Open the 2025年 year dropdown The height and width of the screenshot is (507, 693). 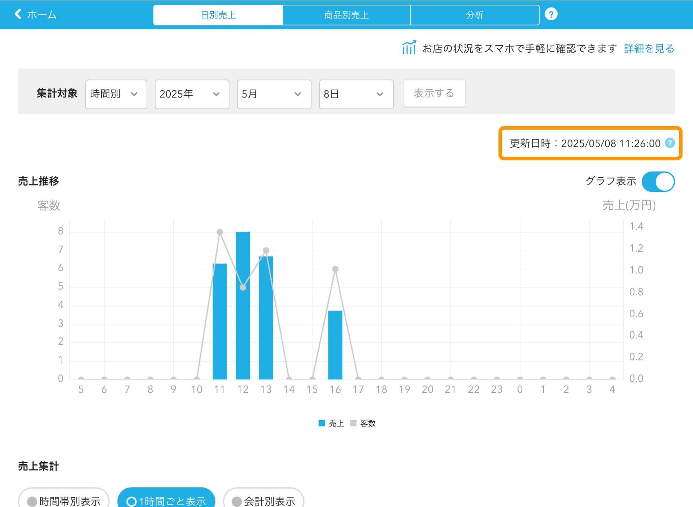192,94
